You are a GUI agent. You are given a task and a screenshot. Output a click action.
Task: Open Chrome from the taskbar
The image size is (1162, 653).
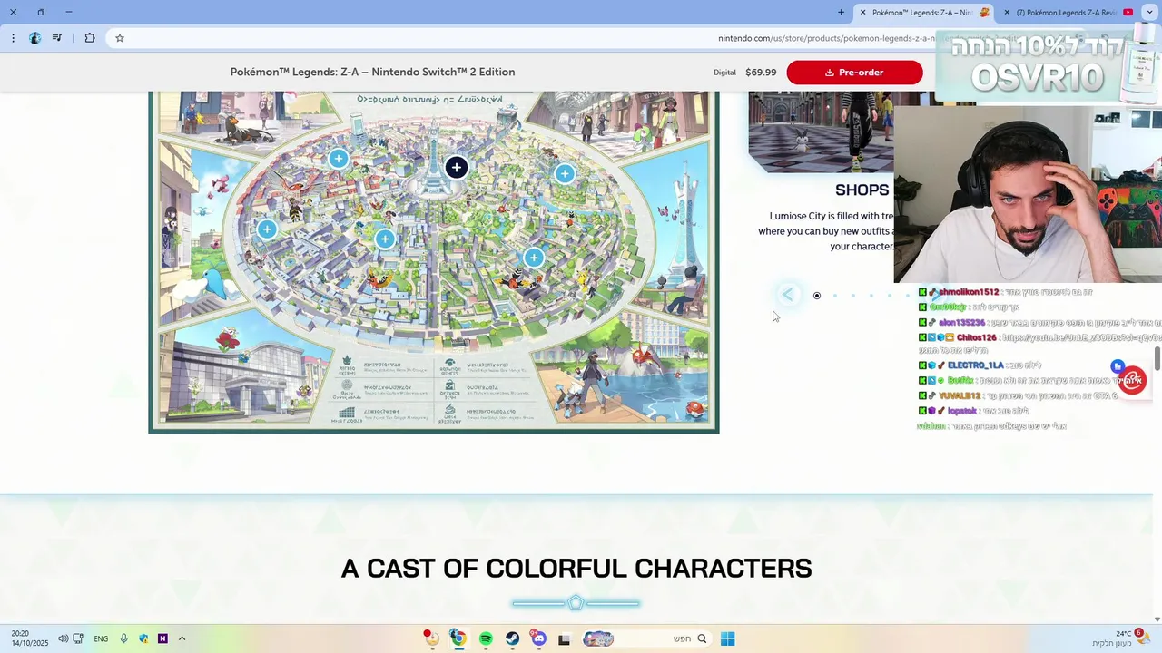(458, 638)
